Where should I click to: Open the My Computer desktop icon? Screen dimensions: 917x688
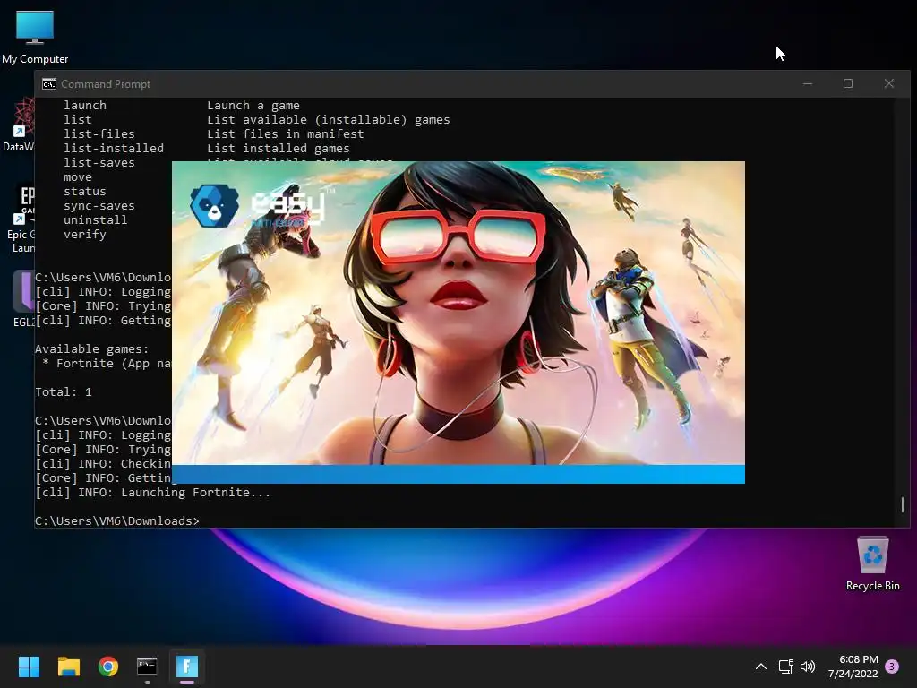click(35, 37)
